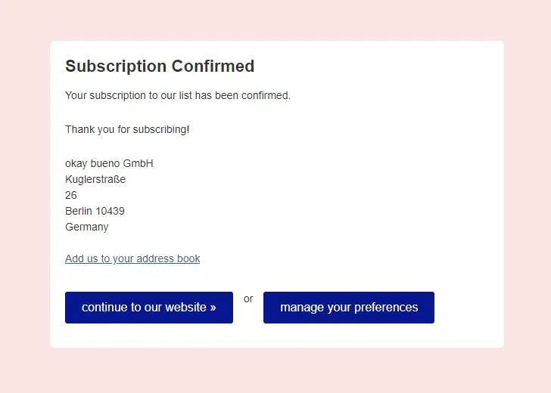Click the Thank you for subscribing message
551x393 pixels.
pos(127,129)
